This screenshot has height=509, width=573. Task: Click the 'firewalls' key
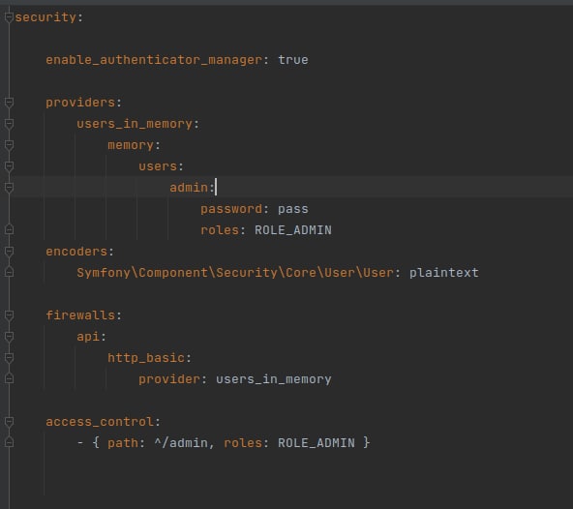[80, 315]
